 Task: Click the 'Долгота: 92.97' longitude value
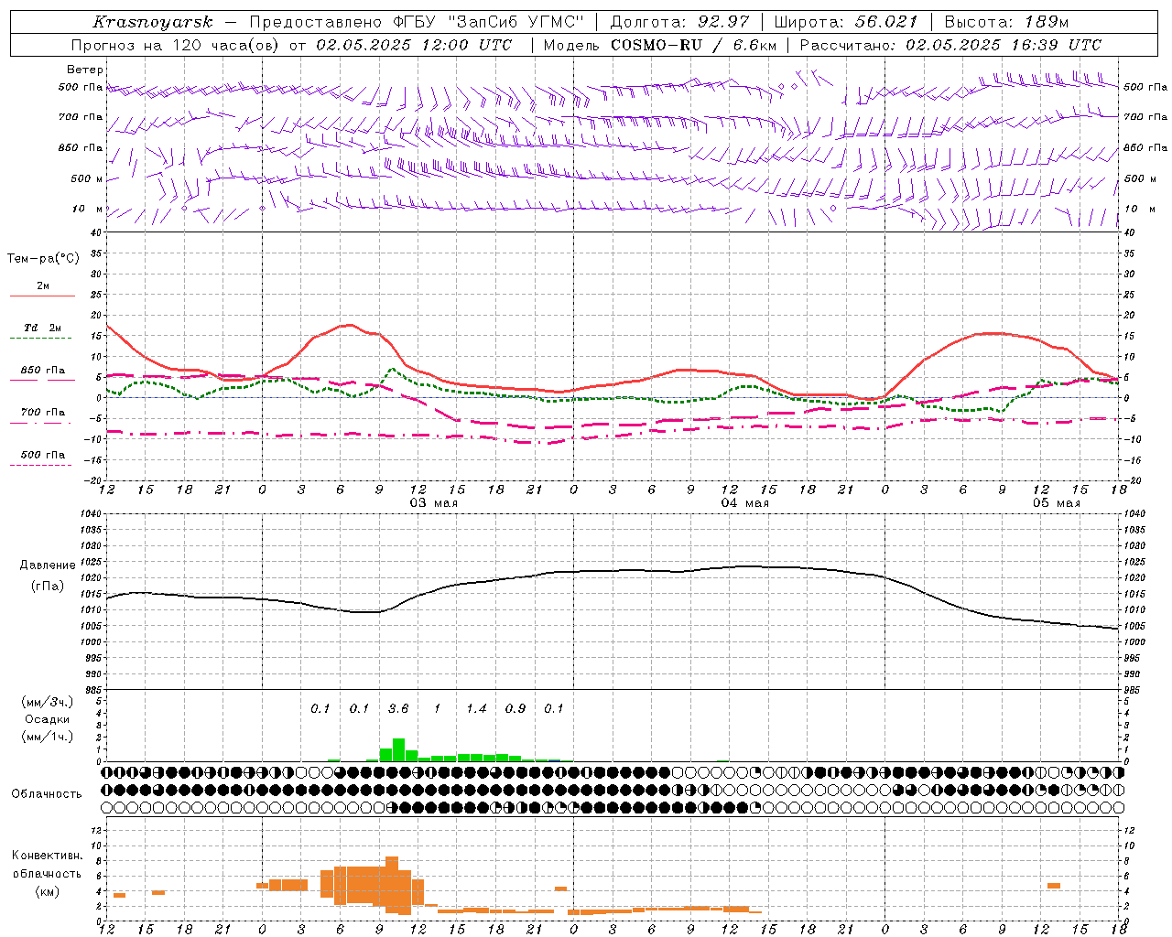[679, 22]
